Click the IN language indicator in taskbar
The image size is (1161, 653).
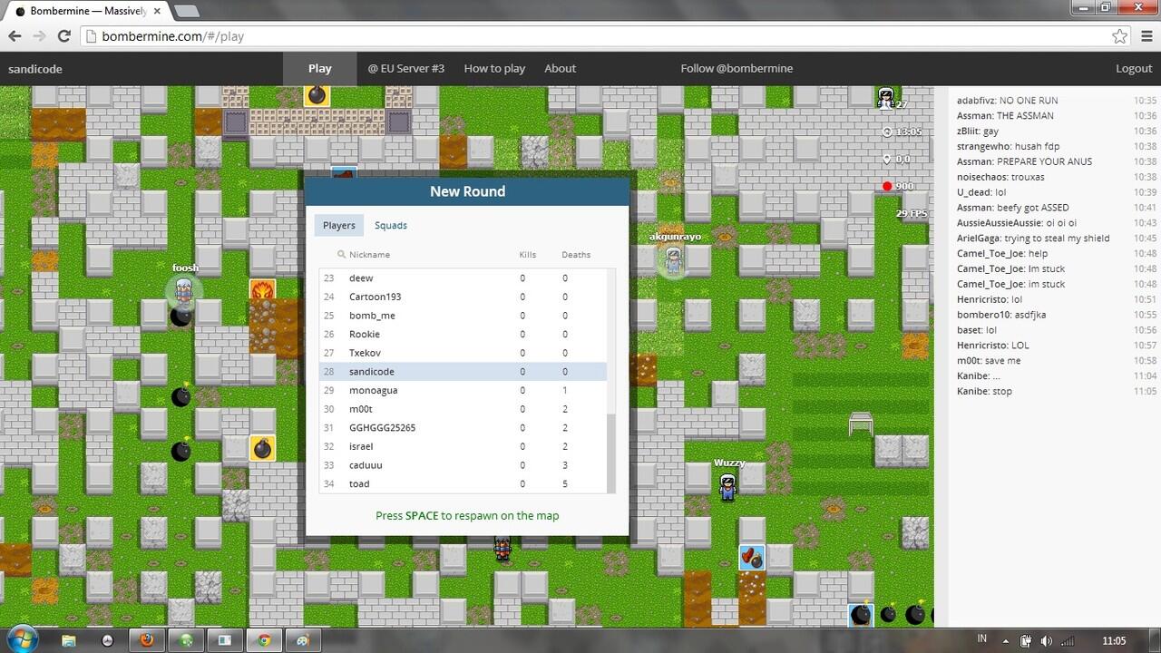click(x=982, y=638)
